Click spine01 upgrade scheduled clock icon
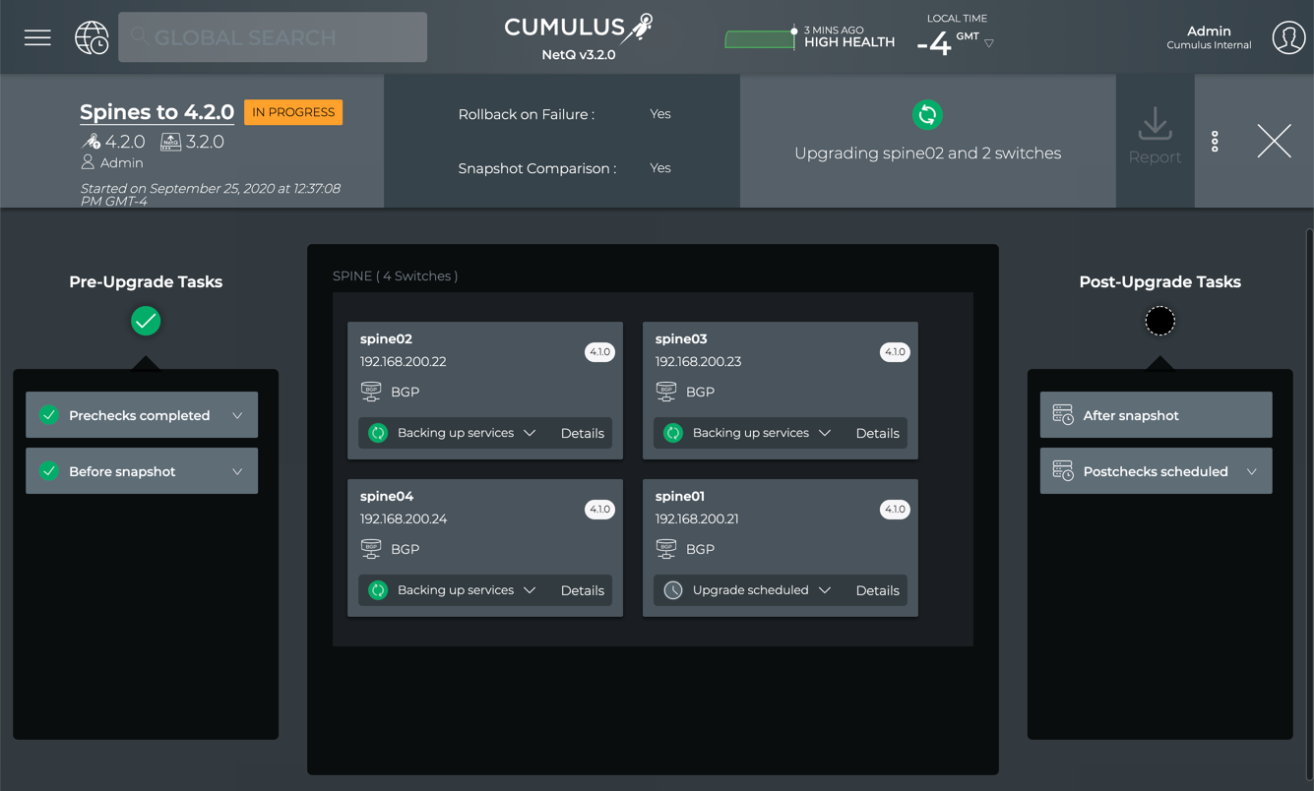 673,590
